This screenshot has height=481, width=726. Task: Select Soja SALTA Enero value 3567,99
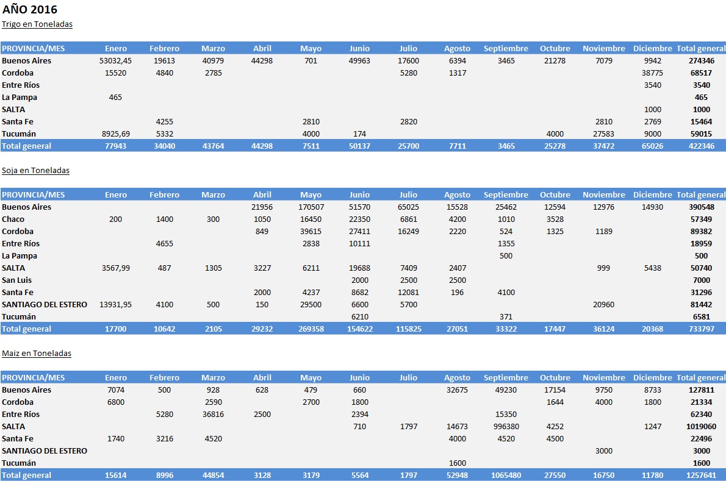pos(116,268)
